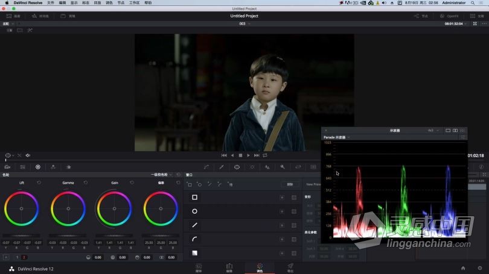Open the Color Match palette icon
Screen dimensions: 489x274
[23, 167]
